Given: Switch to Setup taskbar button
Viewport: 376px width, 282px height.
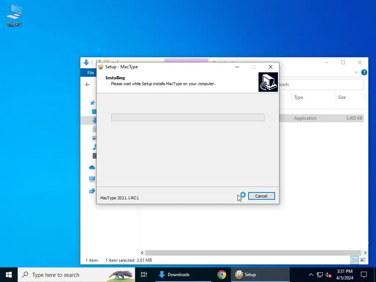Looking at the screenshot, I should (260, 275).
